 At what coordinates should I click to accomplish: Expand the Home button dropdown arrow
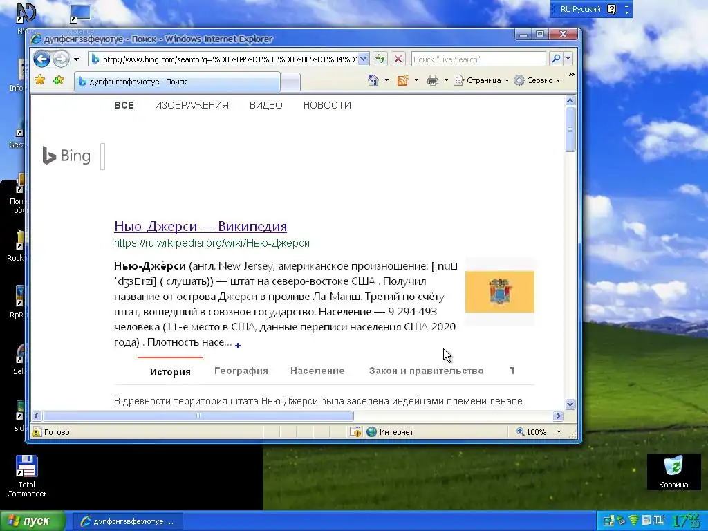[386, 80]
